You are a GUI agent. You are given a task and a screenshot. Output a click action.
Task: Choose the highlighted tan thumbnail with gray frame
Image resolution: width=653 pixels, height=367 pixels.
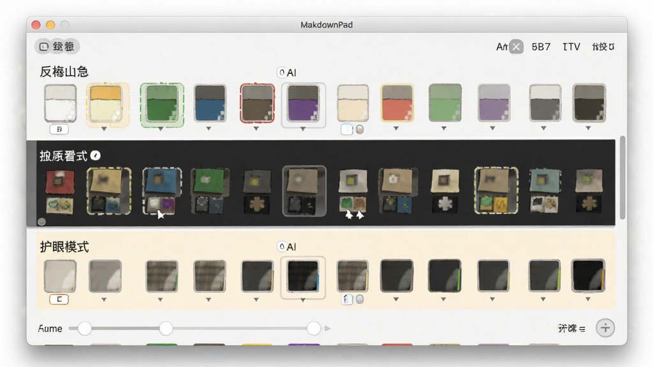tap(304, 191)
